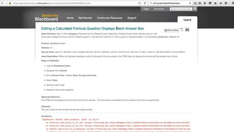
Task: Select the Learn tab
Action: [x=187, y=19]
